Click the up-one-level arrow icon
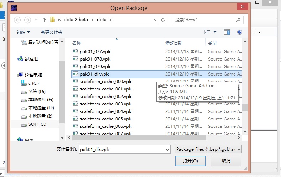 tap(44, 20)
